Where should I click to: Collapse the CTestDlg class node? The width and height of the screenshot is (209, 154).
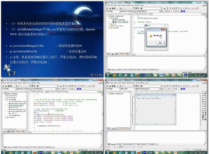point(5,99)
